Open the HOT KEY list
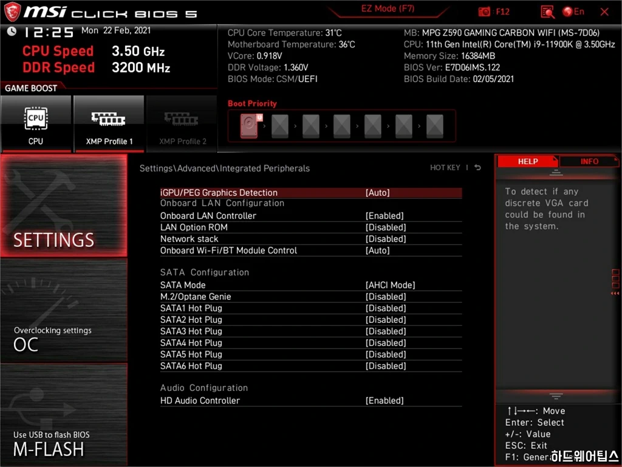 [x=445, y=168]
